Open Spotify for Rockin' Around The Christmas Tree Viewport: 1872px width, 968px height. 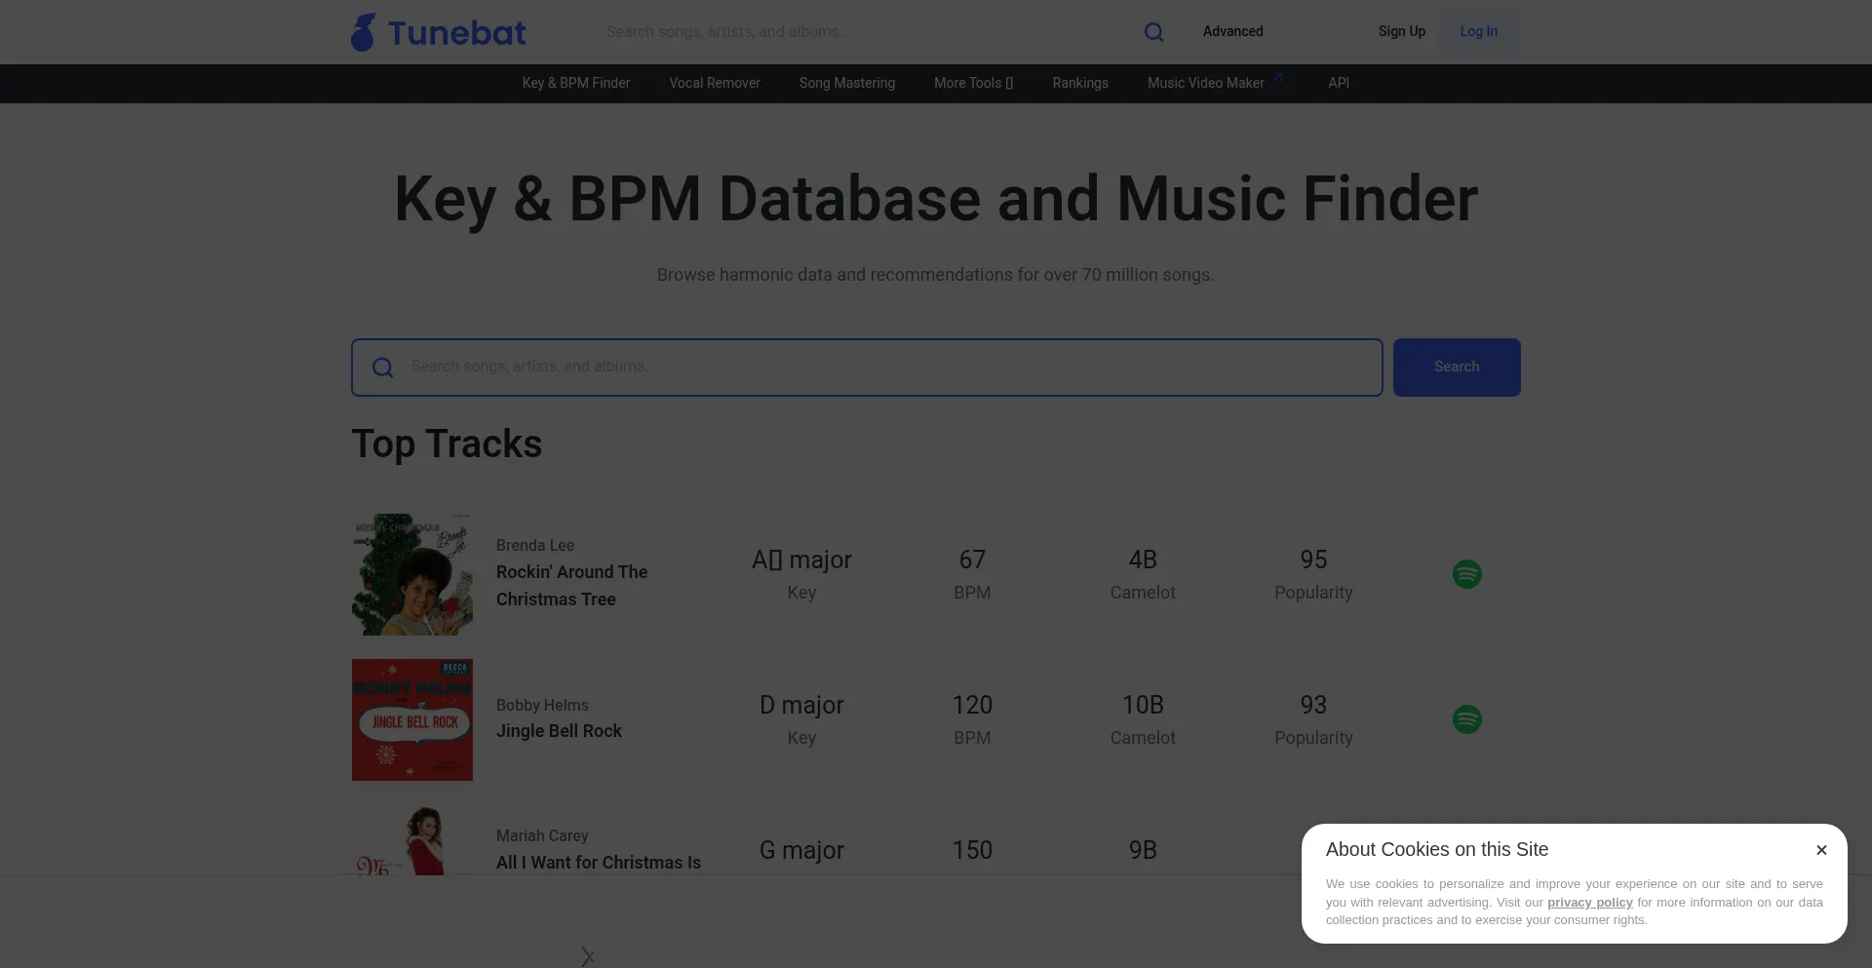click(x=1466, y=574)
